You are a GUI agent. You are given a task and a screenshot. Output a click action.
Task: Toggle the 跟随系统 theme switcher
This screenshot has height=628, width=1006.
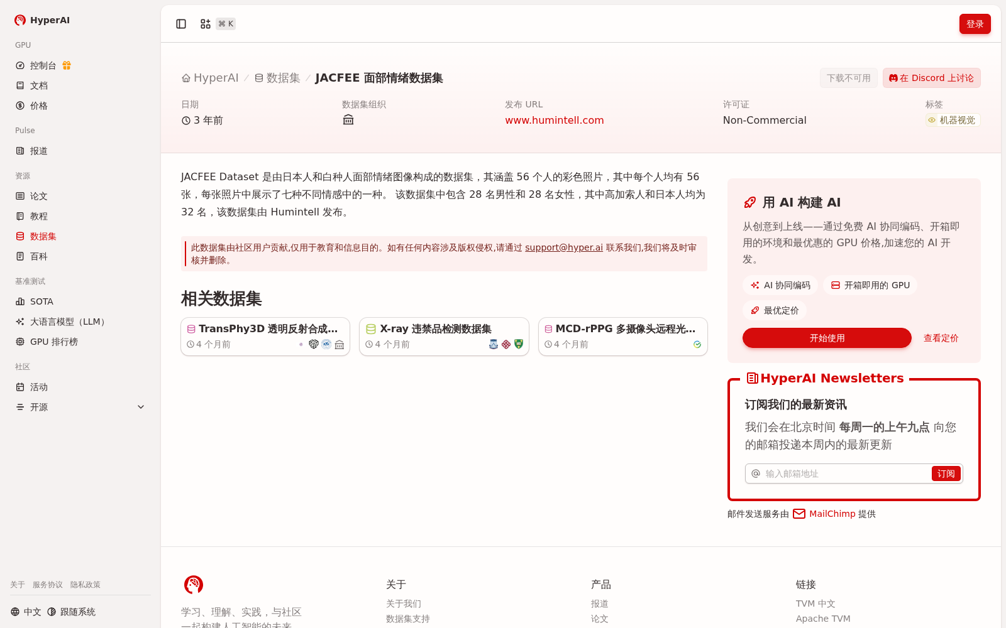tap(71, 612)
